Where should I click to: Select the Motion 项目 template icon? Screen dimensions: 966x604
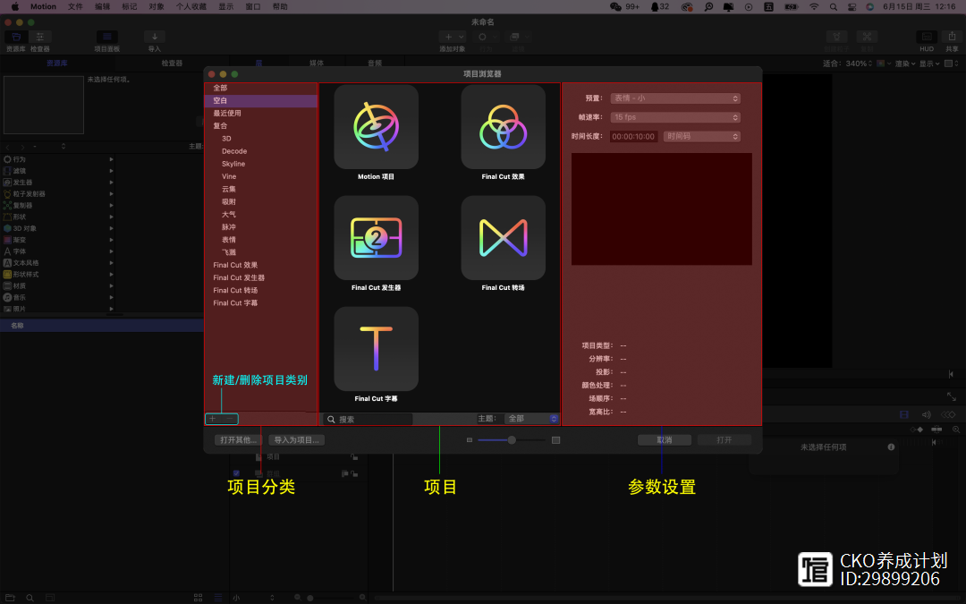(x=376, y=127)
